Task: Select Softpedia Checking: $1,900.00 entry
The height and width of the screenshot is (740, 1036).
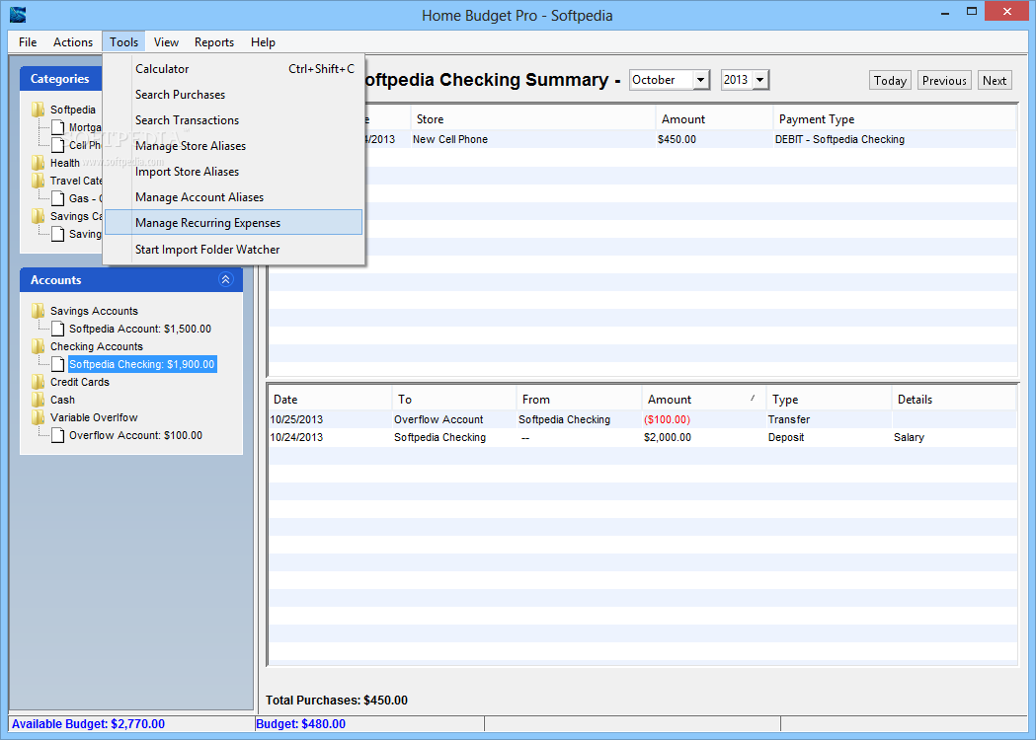Action: (x=142, y=364)
